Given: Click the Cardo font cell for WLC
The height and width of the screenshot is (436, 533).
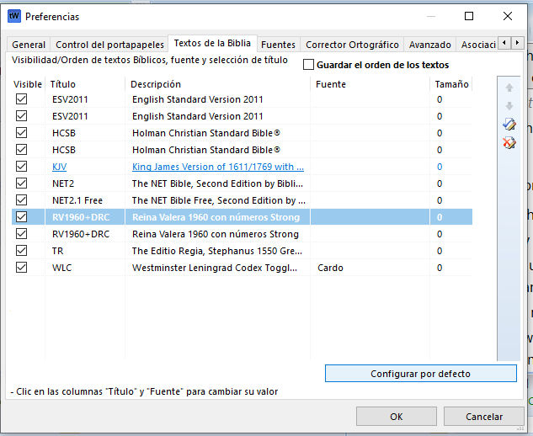Looking at the screenshot, I should [330, 268].
